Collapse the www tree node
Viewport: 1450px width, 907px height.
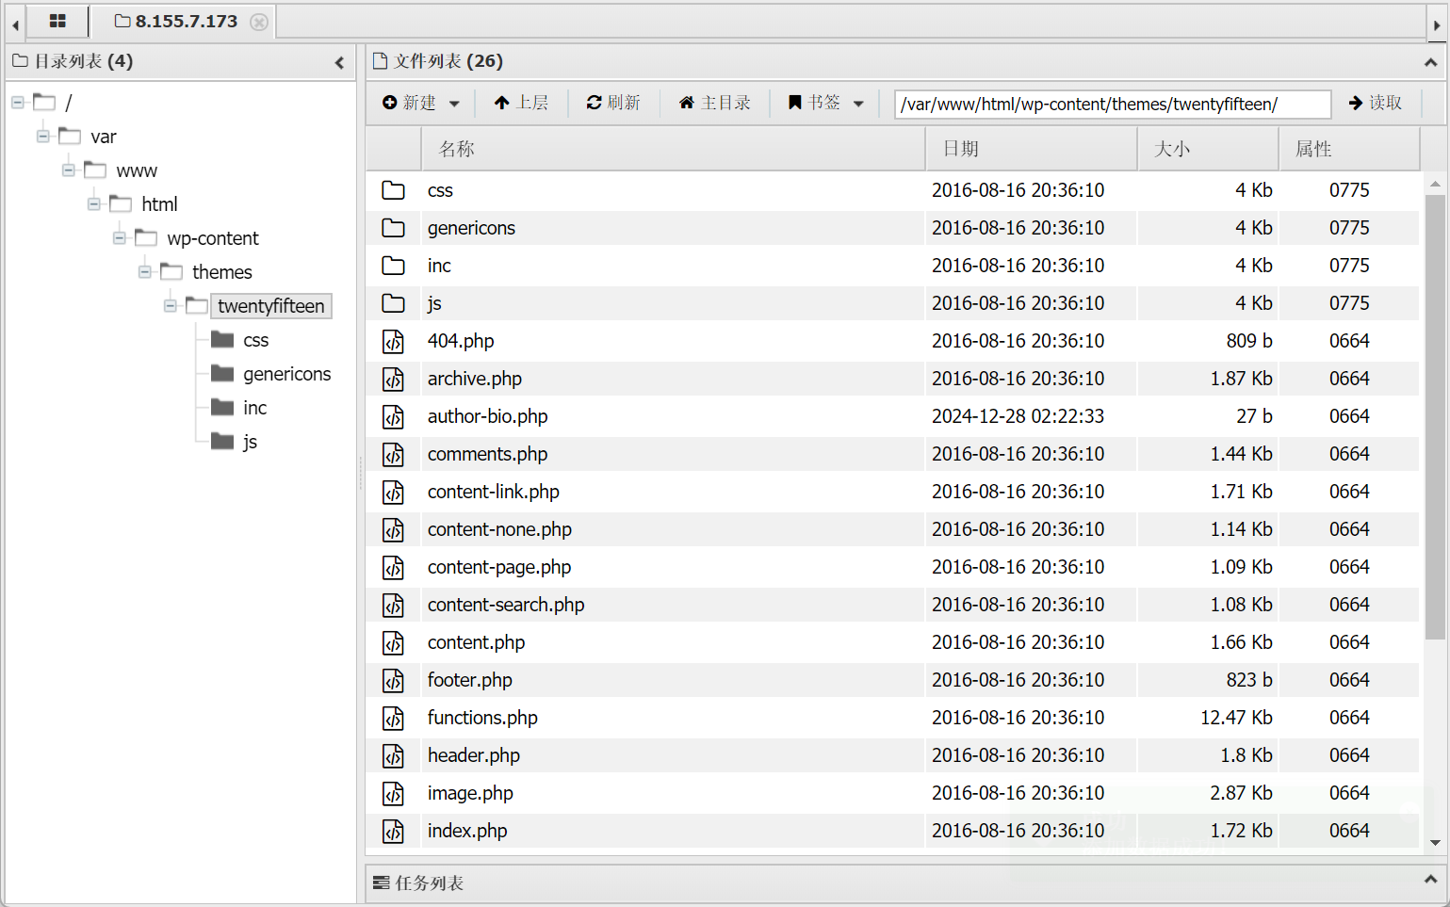coord(69,170)
